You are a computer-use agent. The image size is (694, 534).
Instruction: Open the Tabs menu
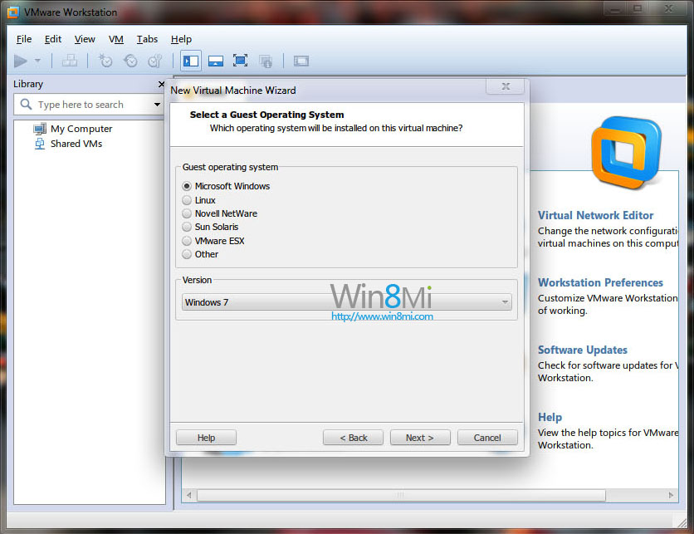[x=147, y=39]
